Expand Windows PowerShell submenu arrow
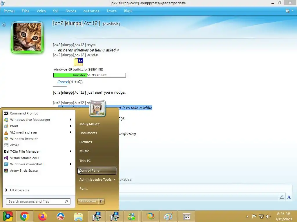This screenshot has width=297, height=222. tap(71, 164)
